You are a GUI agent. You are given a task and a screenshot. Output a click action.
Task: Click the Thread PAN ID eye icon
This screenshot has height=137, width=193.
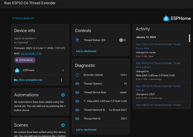[x=77, y=119]
